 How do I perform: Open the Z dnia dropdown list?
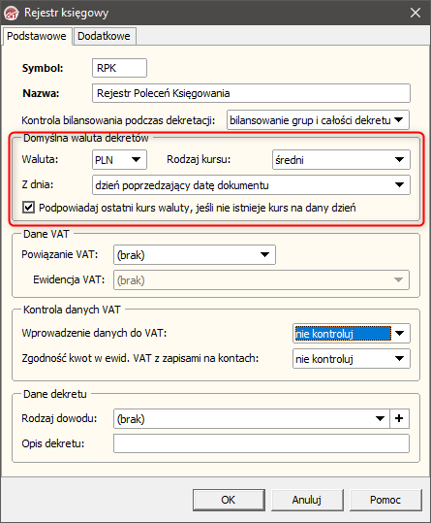(x=251, y=184)
